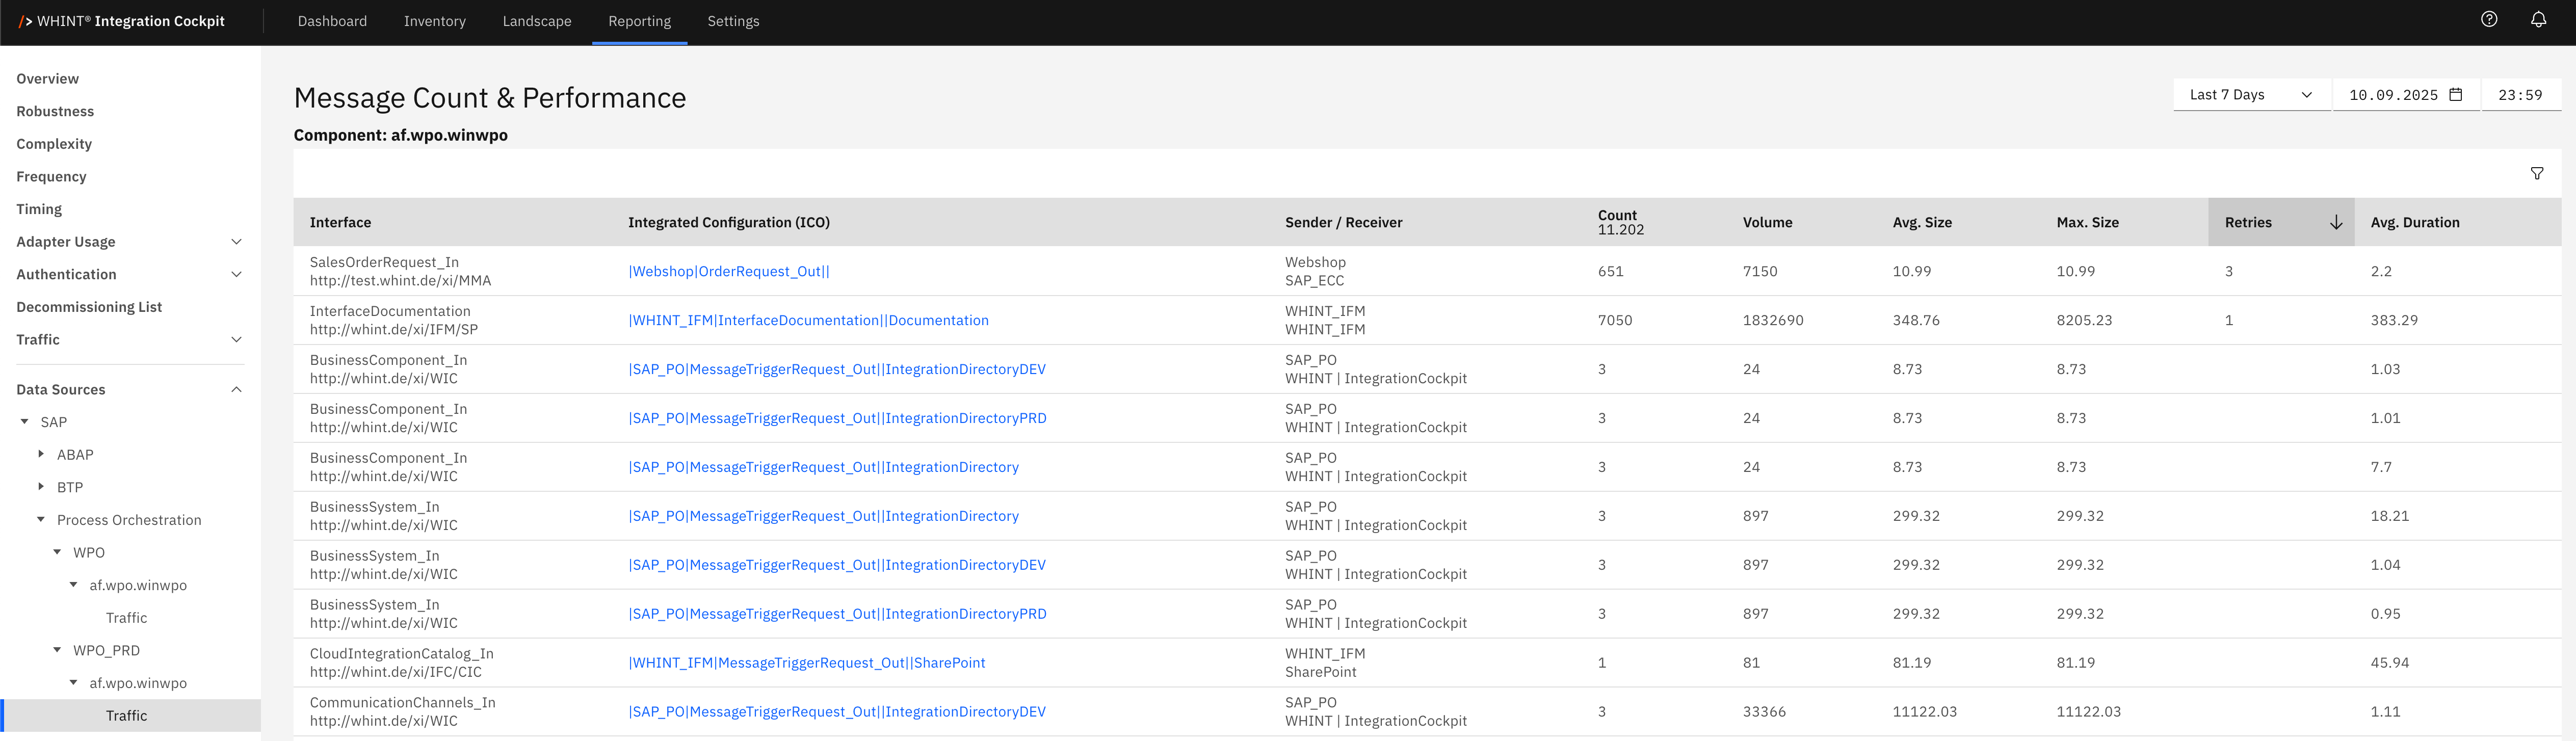Click the WHINT Integration Cockpit logo
Viewport: 2576px width, 741px height.
tap(121, 21)
